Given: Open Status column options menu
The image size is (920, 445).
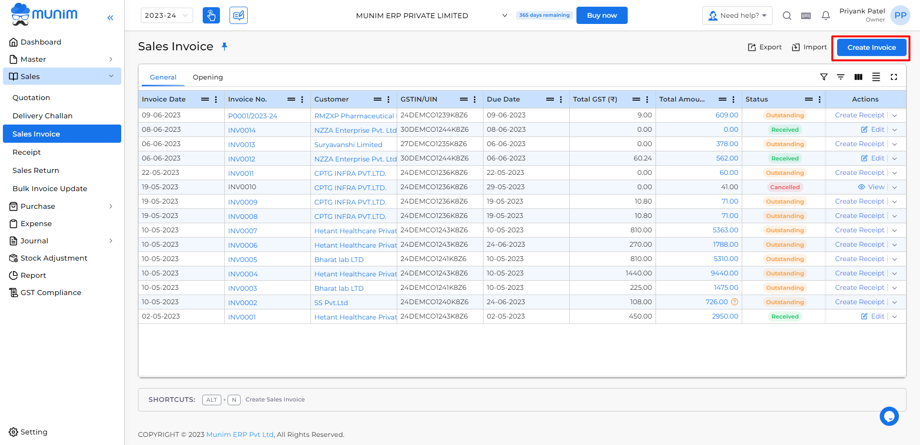Looking at the screenshot, I should point(820,99).
